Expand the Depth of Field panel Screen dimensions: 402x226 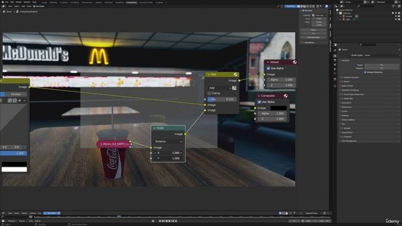[x=348, y=86]
